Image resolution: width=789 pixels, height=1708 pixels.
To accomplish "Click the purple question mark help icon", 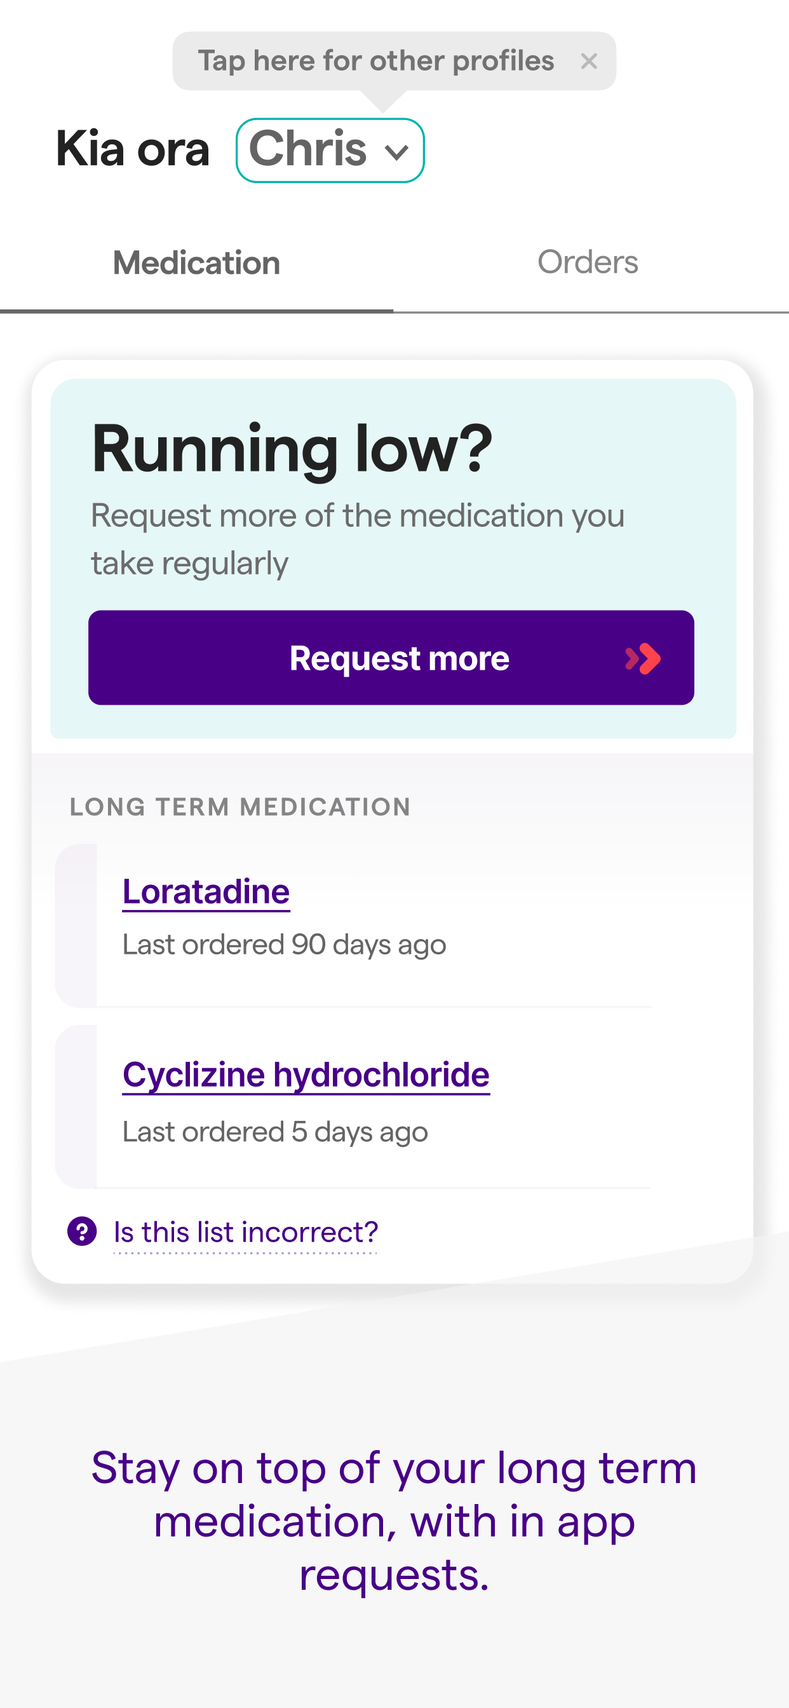I will pyautogui.click(x=82, y=1232).
